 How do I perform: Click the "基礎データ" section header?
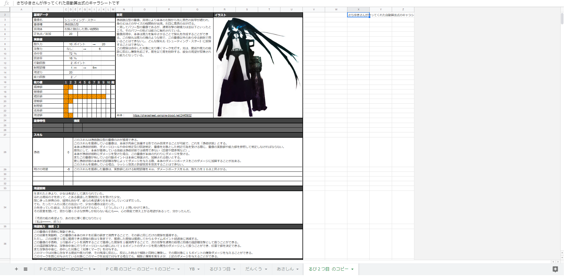(x=74, y=15)
